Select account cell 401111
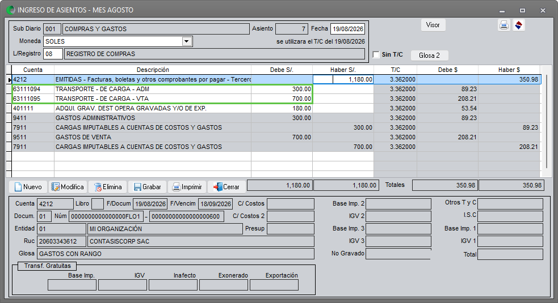The image size is (558, 303). click(x=33, y=108)
